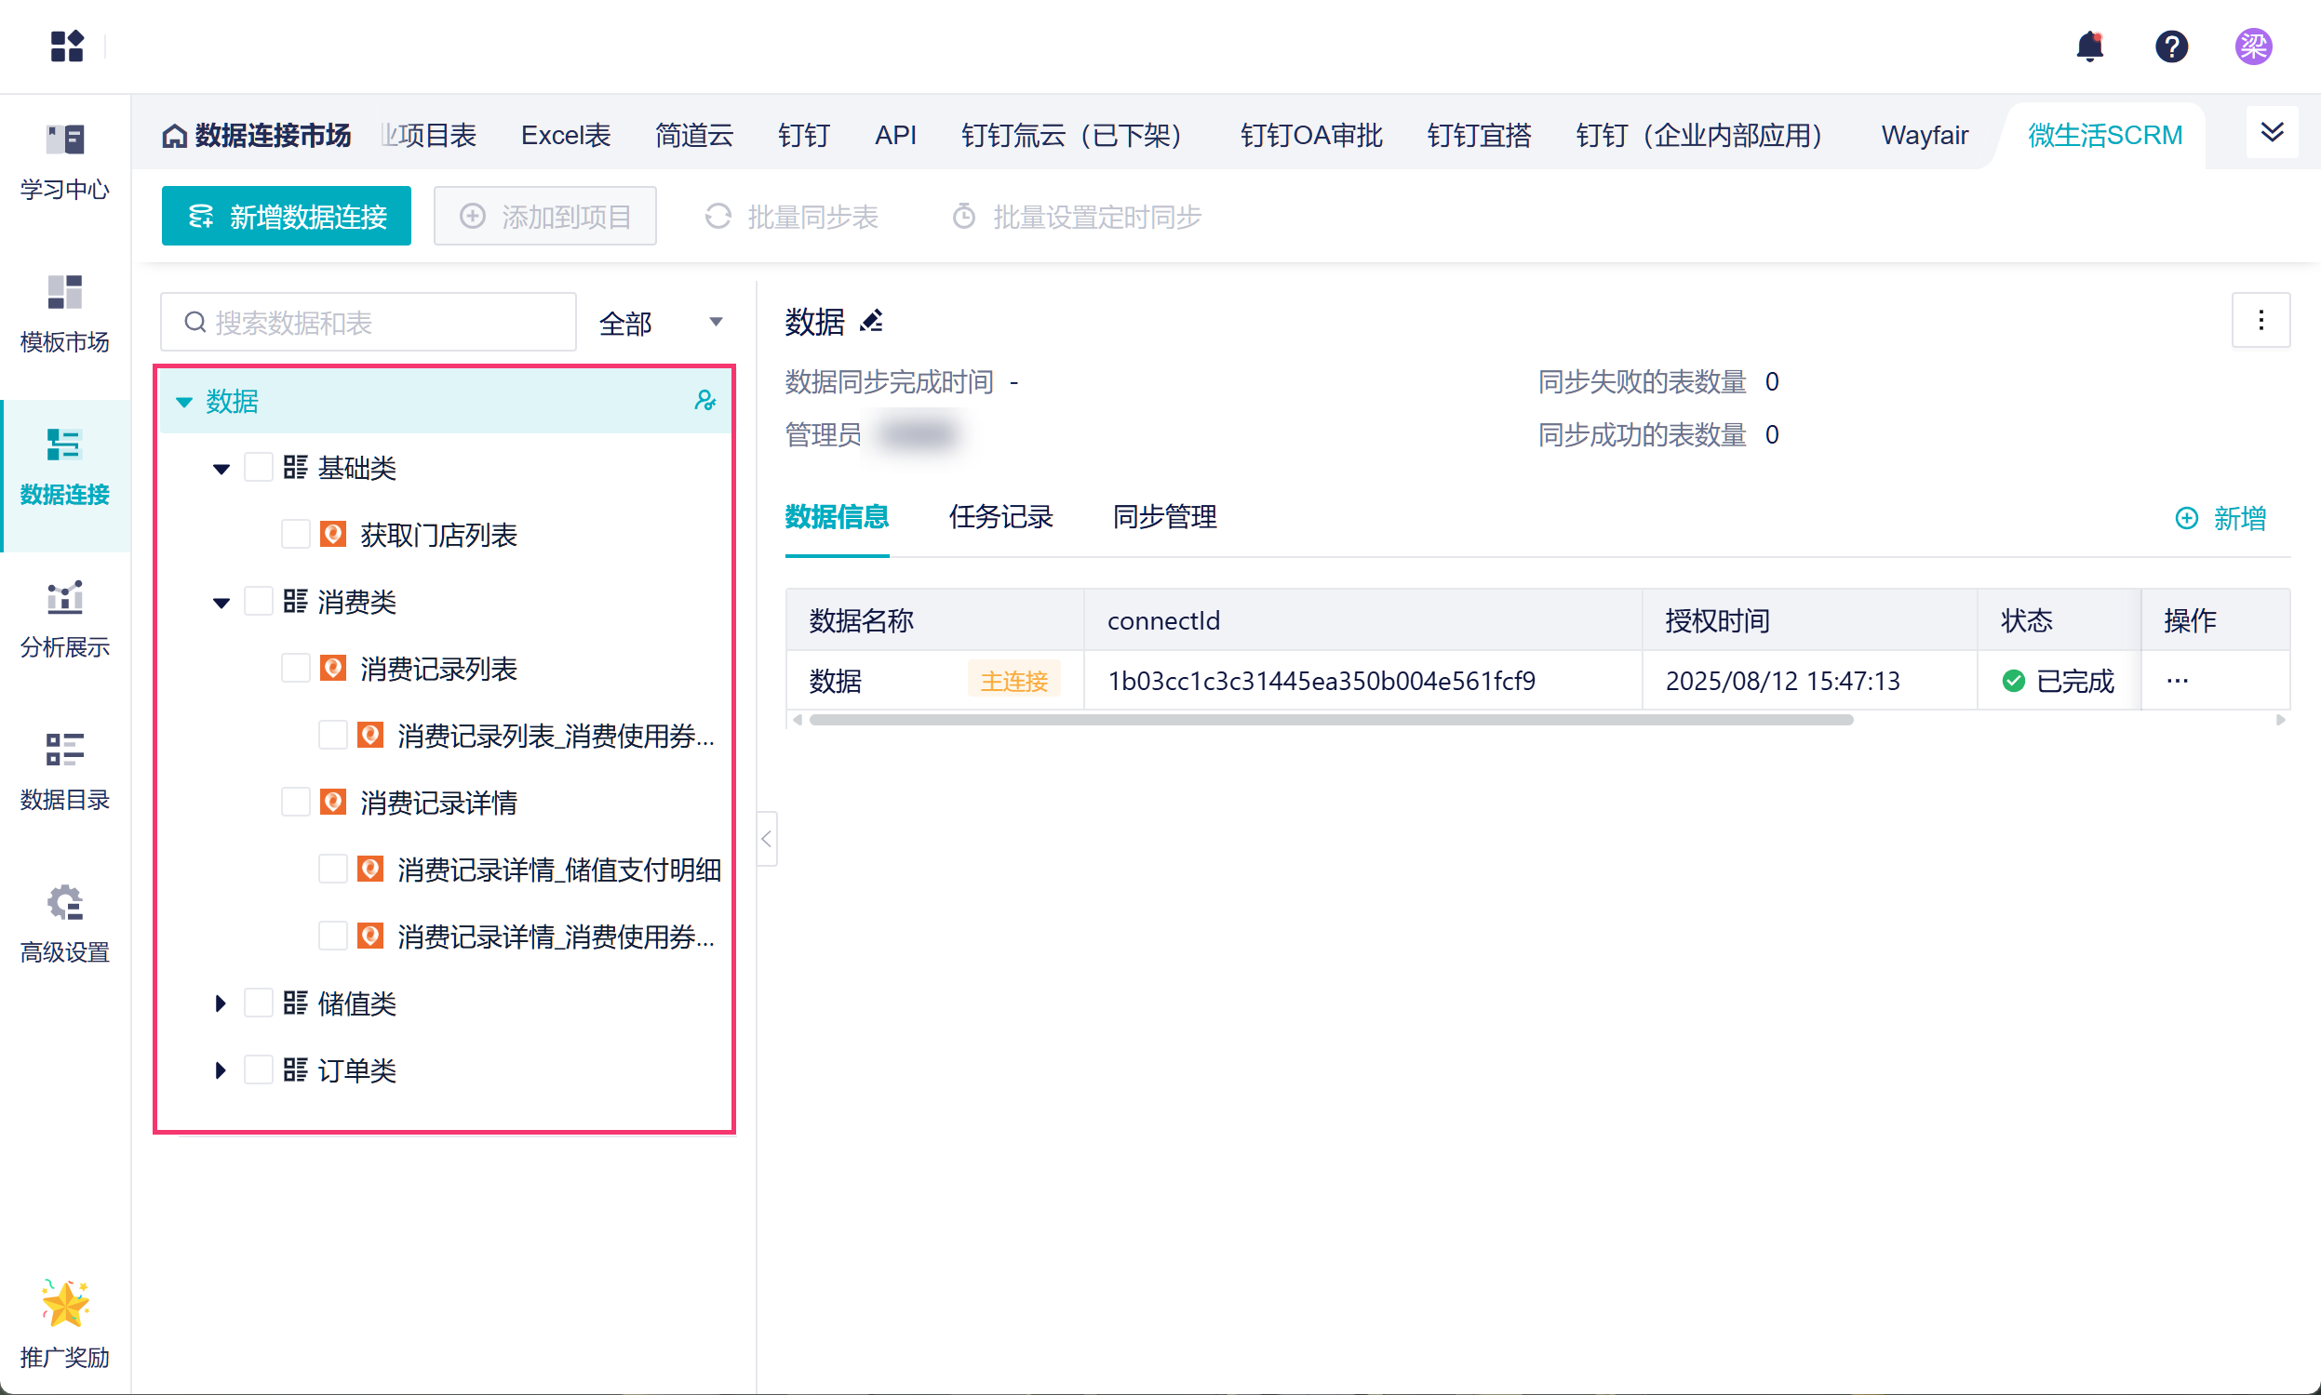Click the 新增数据连接 button
This screenshot has width=2321, height=1395.
coord(286,216)
